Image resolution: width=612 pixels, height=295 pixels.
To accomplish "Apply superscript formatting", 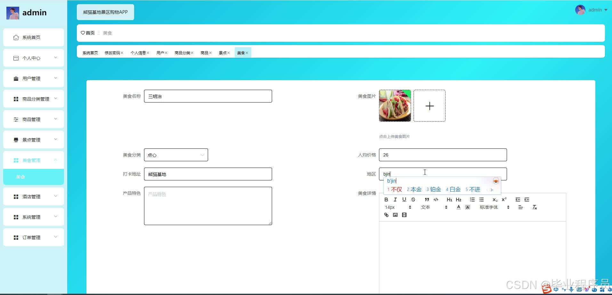I will point(504,200).
